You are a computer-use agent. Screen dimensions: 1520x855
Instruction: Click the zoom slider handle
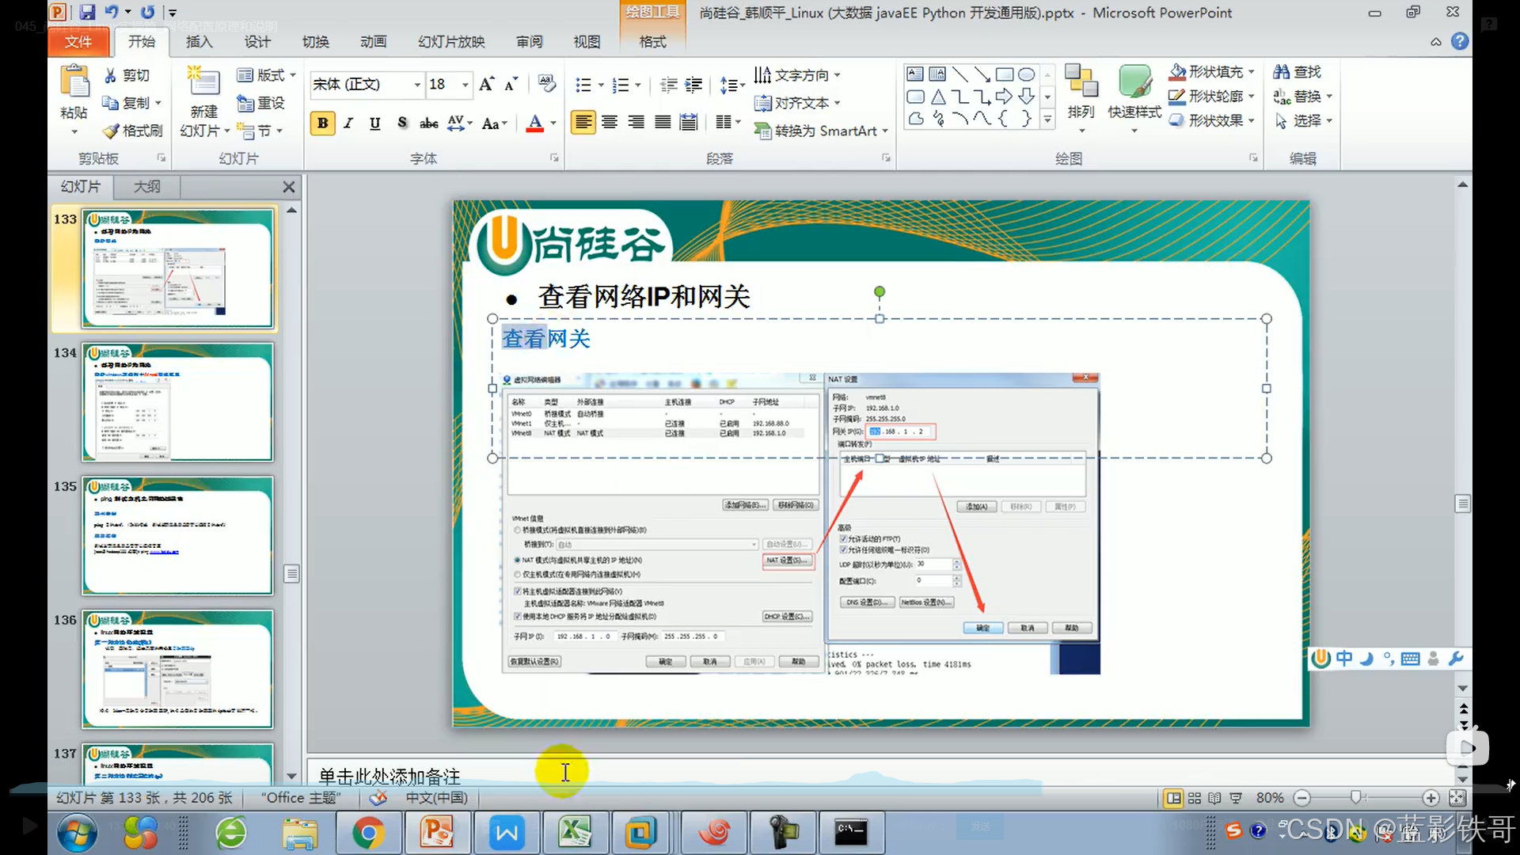[1356, 798]
